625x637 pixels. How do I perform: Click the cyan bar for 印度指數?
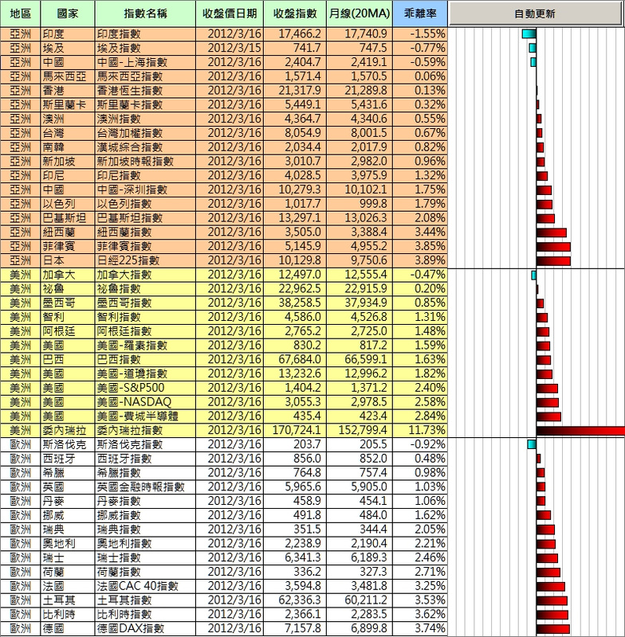click(529, 34)
